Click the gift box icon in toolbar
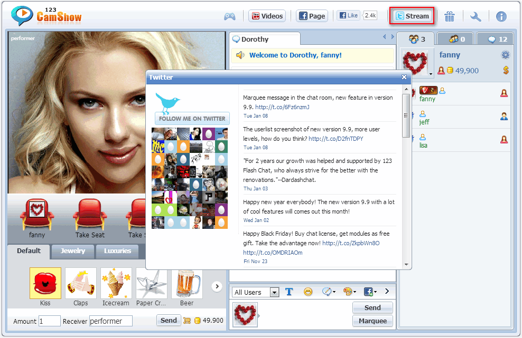The image size is (522, 338). 450,16
